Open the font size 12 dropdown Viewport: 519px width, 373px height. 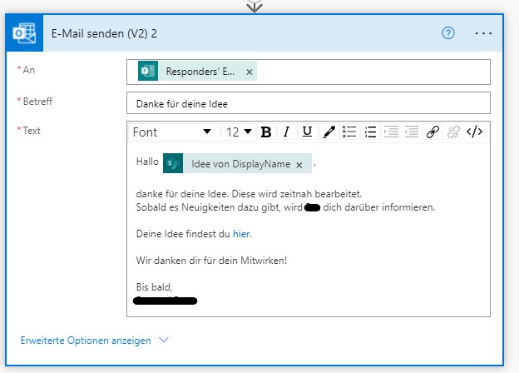[239, 132]
